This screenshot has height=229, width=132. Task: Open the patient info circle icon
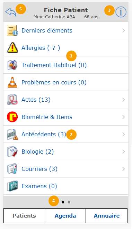pos(121,12)
